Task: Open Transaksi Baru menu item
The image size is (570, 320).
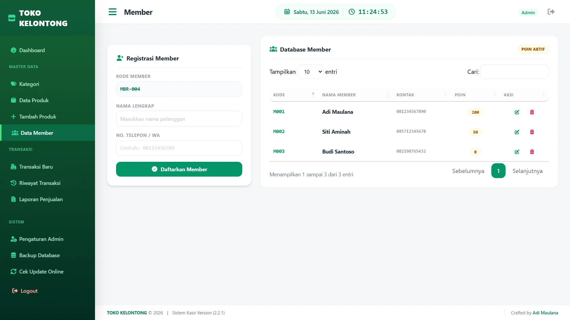Action: coord(47,167)
